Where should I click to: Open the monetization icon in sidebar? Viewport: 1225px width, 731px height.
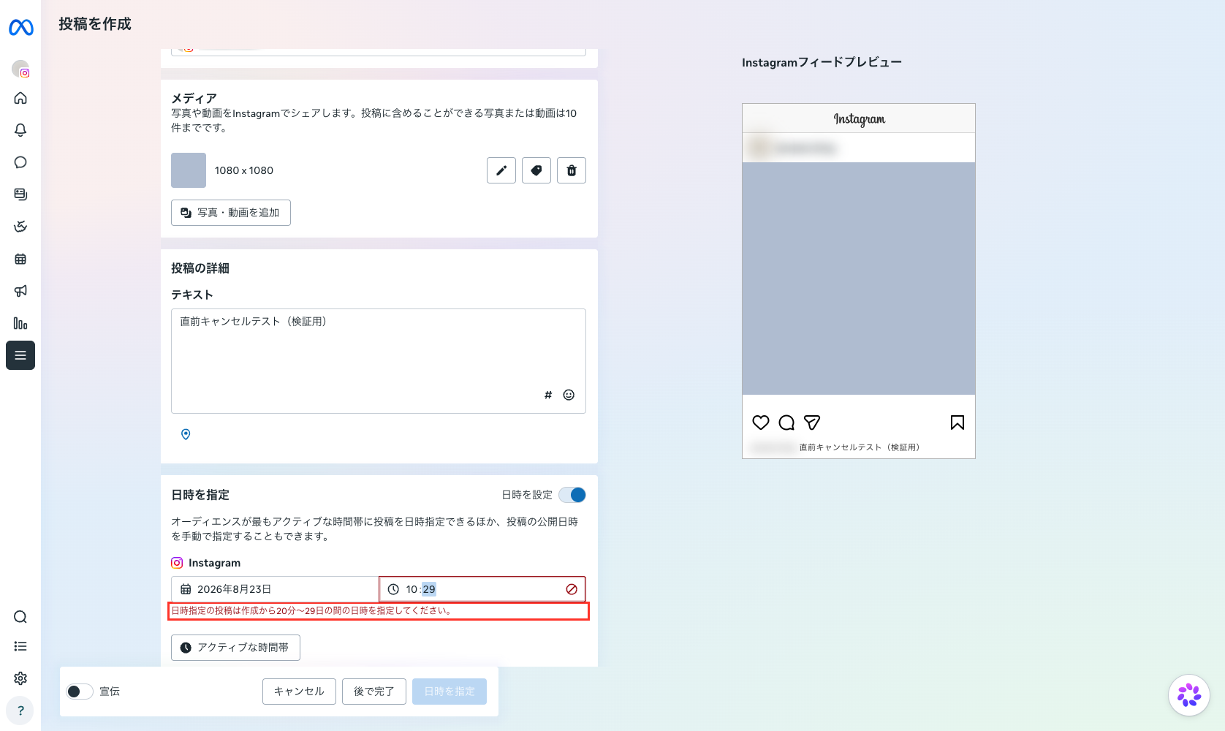click(x=20, y=227)
